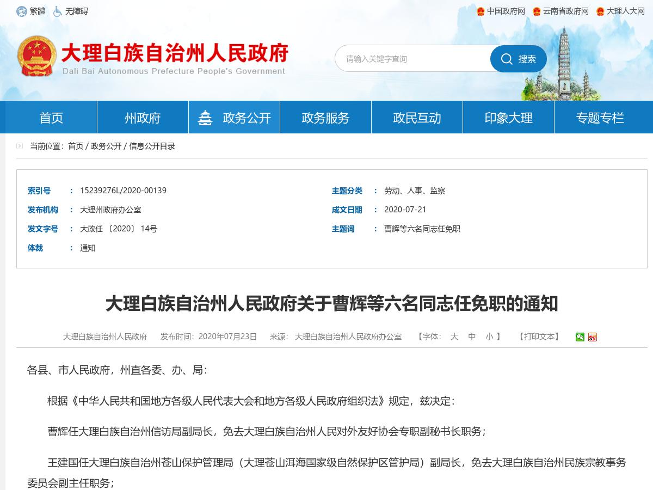
Task: Expand the 专题专栏 section
Action: (x=600, y=117)
